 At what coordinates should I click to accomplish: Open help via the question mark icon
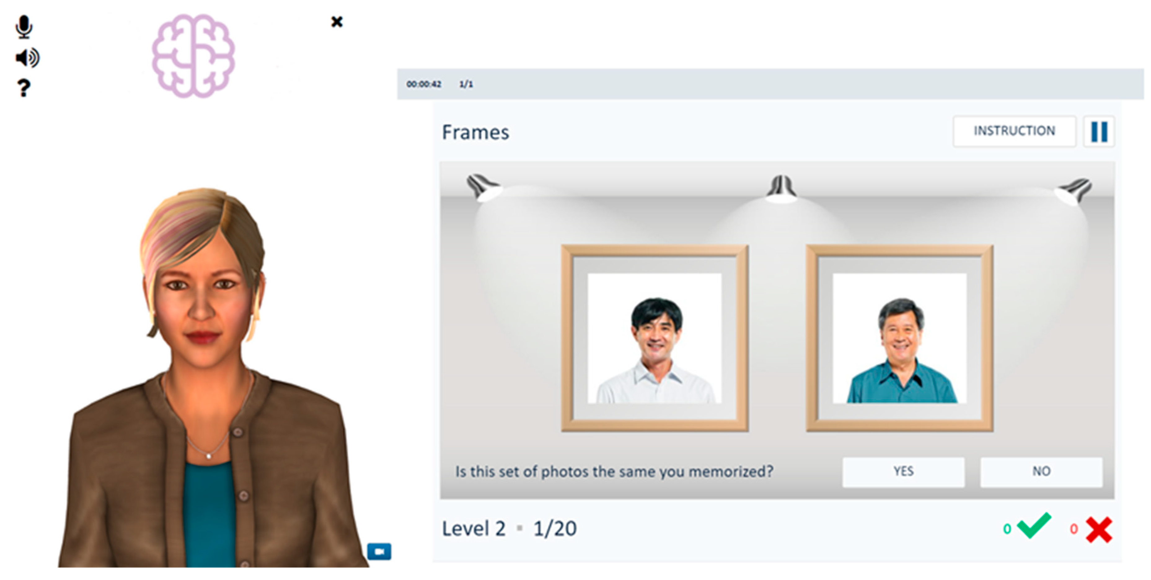tap(24, 88)
